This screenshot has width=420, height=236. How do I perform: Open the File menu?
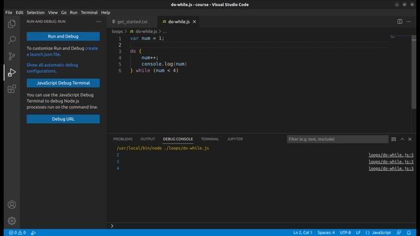[9, 12]
